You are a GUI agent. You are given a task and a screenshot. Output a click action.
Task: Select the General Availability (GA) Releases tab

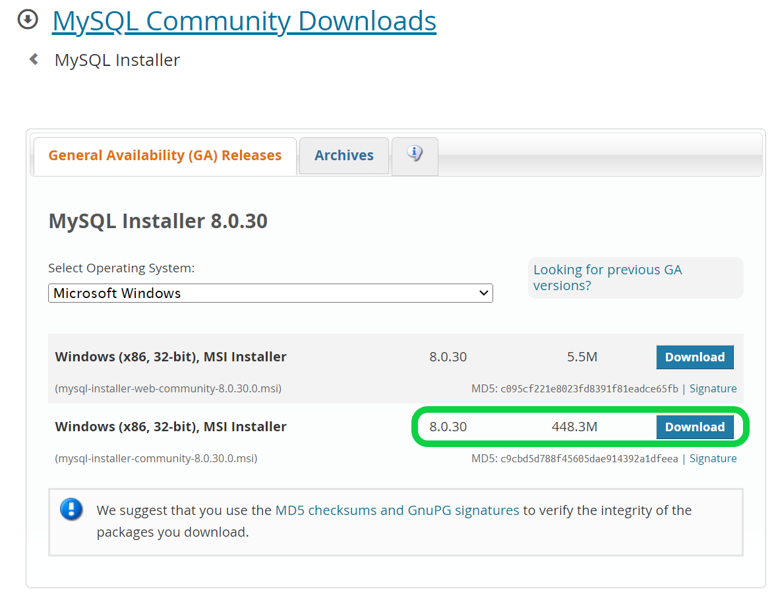165,156
